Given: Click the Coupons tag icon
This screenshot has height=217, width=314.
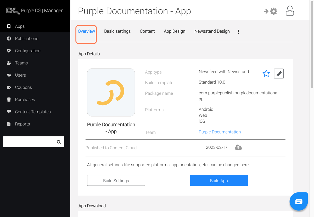Looking at the screenshot, I should click(9, 87).
